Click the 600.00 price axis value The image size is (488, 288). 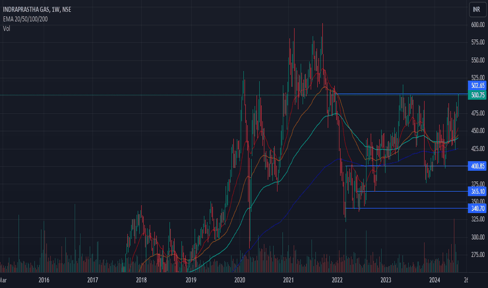tap(478, 25)
